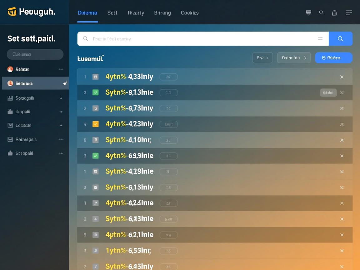The height and width of the screenshot is (270, 360).
Task: Click the shield icon in top bar
Action: 308,13
